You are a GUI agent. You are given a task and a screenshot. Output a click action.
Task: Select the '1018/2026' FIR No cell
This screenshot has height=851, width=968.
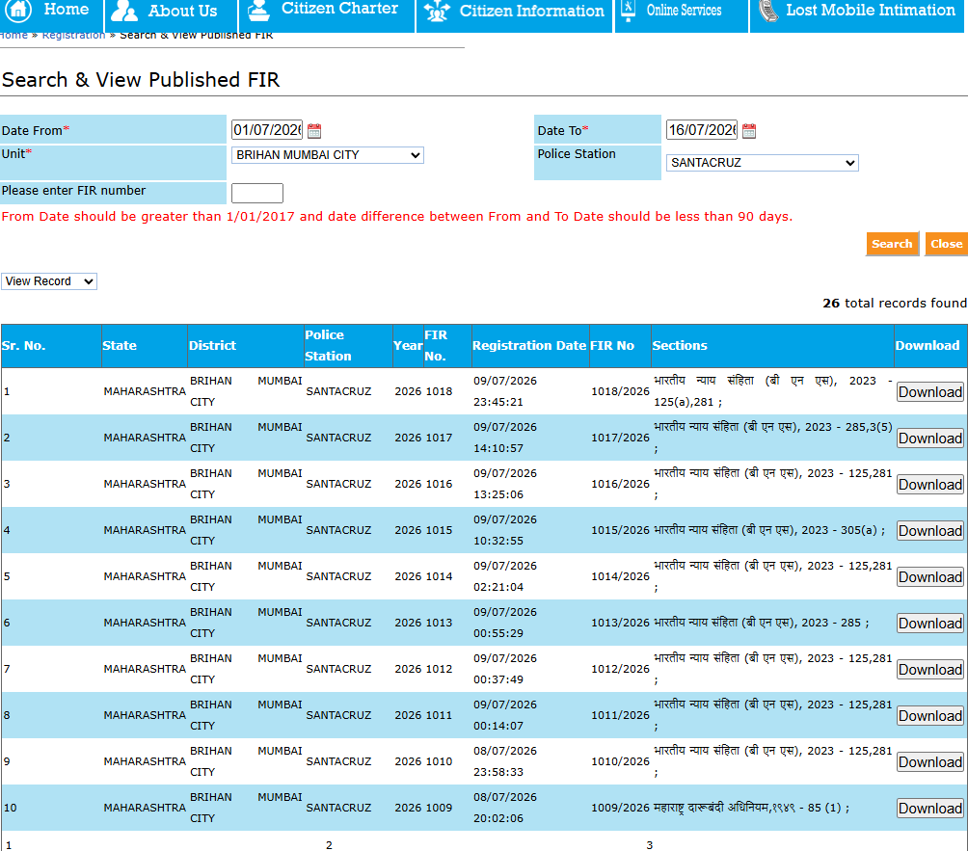621,391
